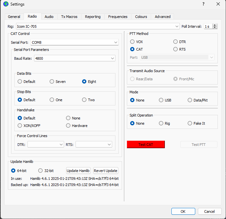
Task: Select None handshake option
Action: [x=73, y=118]
